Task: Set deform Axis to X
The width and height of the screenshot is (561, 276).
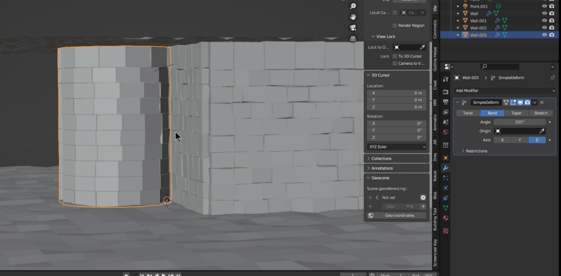Action: pyautogui.click(x=503, y=140)
